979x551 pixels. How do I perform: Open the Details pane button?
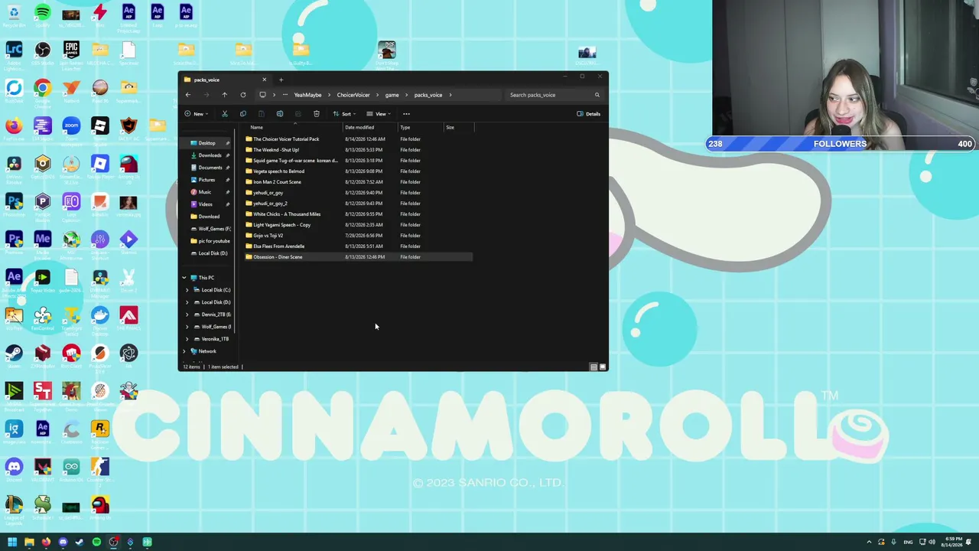(x=589, y=114)
